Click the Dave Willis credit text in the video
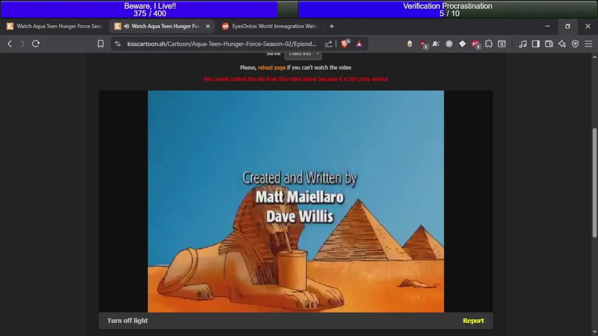Image resolution: width=598 pixels, height=336 pixels. coord(299,217)
